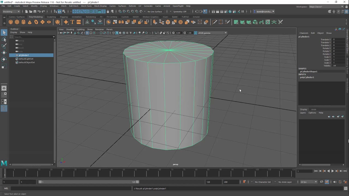
Task: Create a polygon cone from the shelf
Action: (x=30, y=22)
